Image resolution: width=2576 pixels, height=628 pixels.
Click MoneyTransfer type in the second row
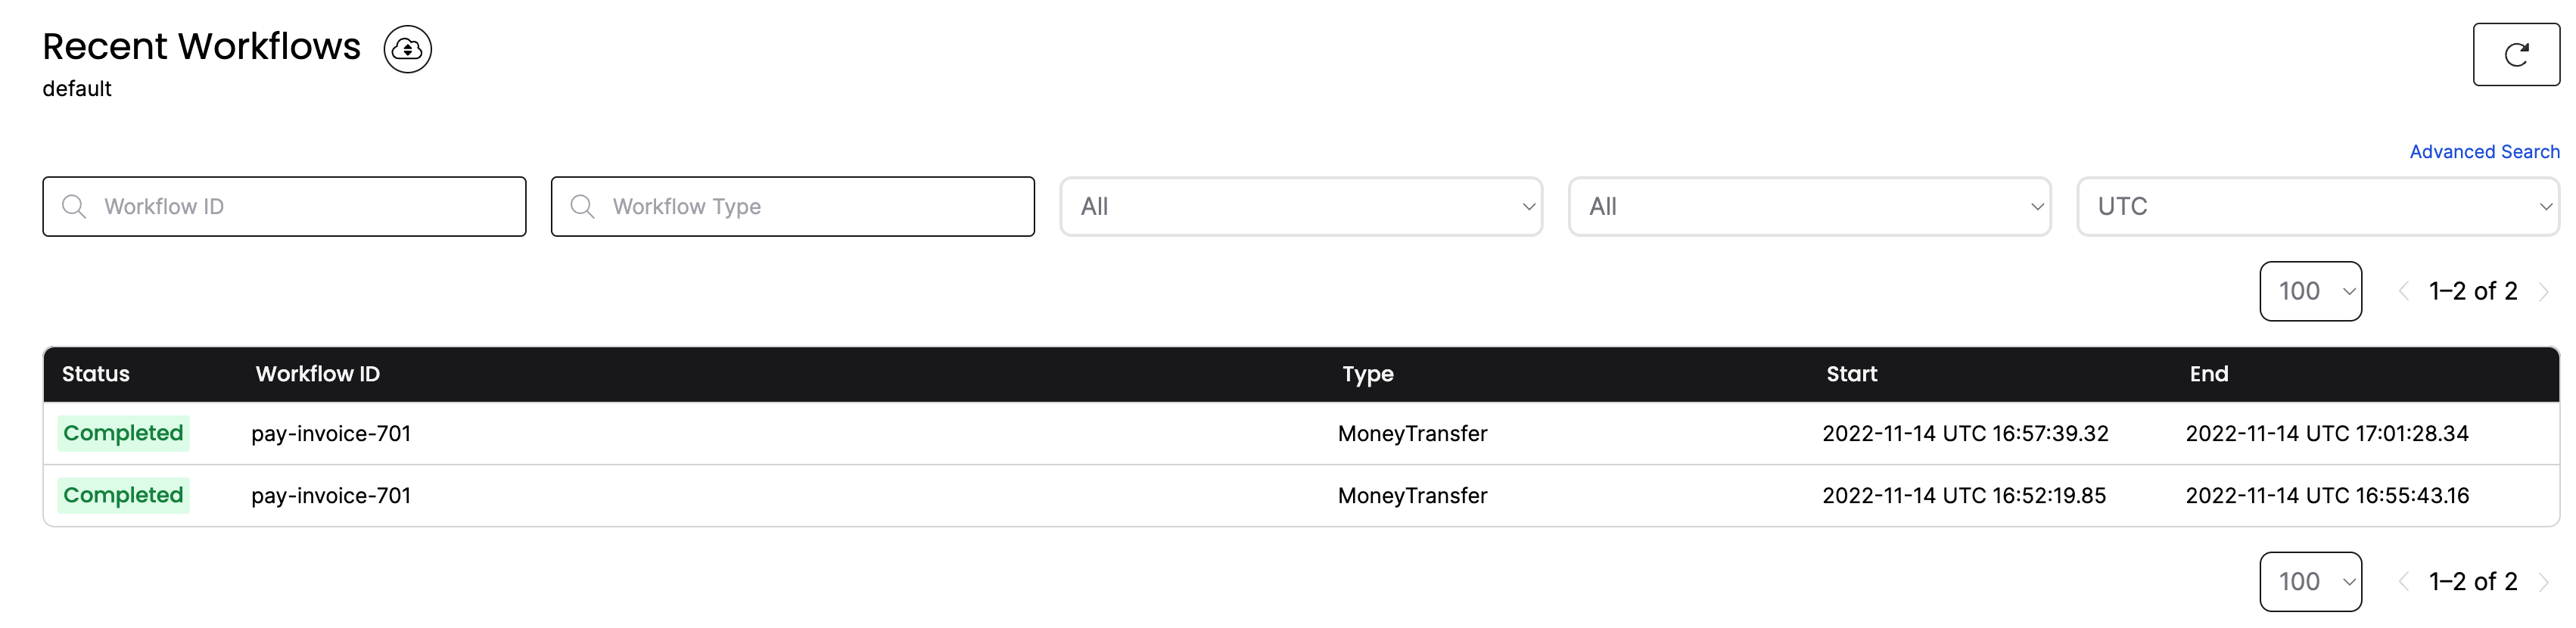[1412, 495]
